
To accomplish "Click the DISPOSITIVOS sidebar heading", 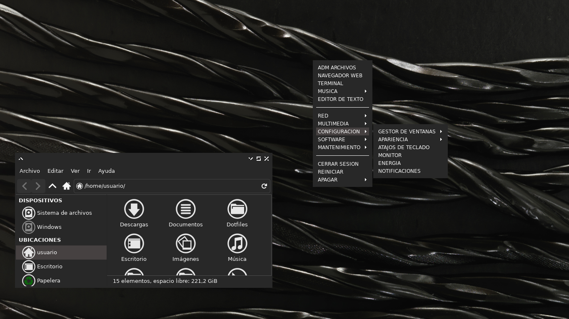I will coord(40,201).
